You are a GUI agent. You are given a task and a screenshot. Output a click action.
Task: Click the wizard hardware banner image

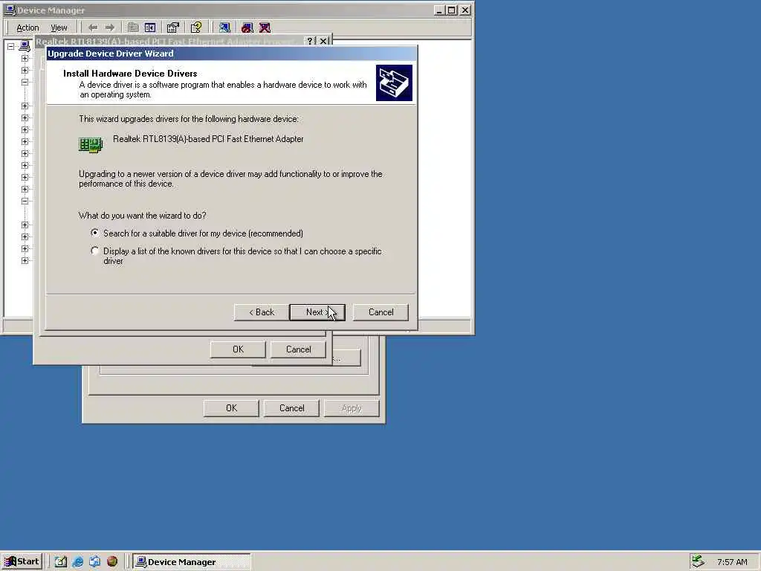click(x=394, y=83)
